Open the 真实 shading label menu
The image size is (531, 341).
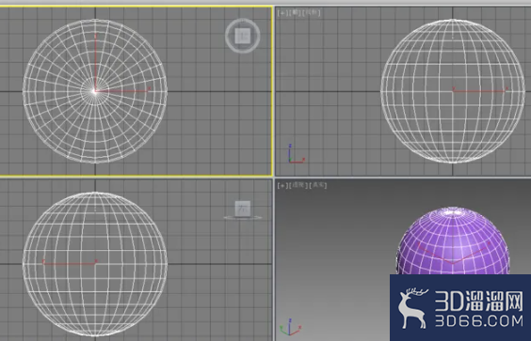click(x=318, y=185)
